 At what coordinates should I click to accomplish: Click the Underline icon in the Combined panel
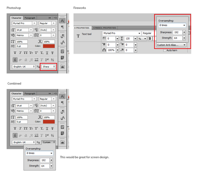[47, 128]
